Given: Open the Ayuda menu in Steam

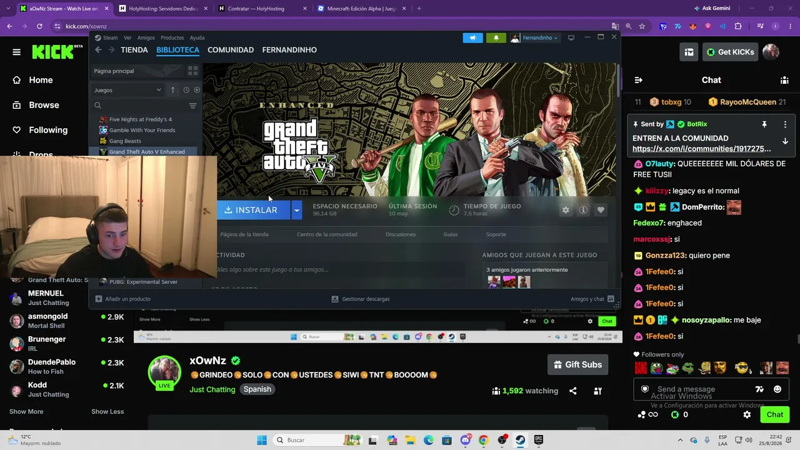Looking at the screenshot, I should point(197,37).
